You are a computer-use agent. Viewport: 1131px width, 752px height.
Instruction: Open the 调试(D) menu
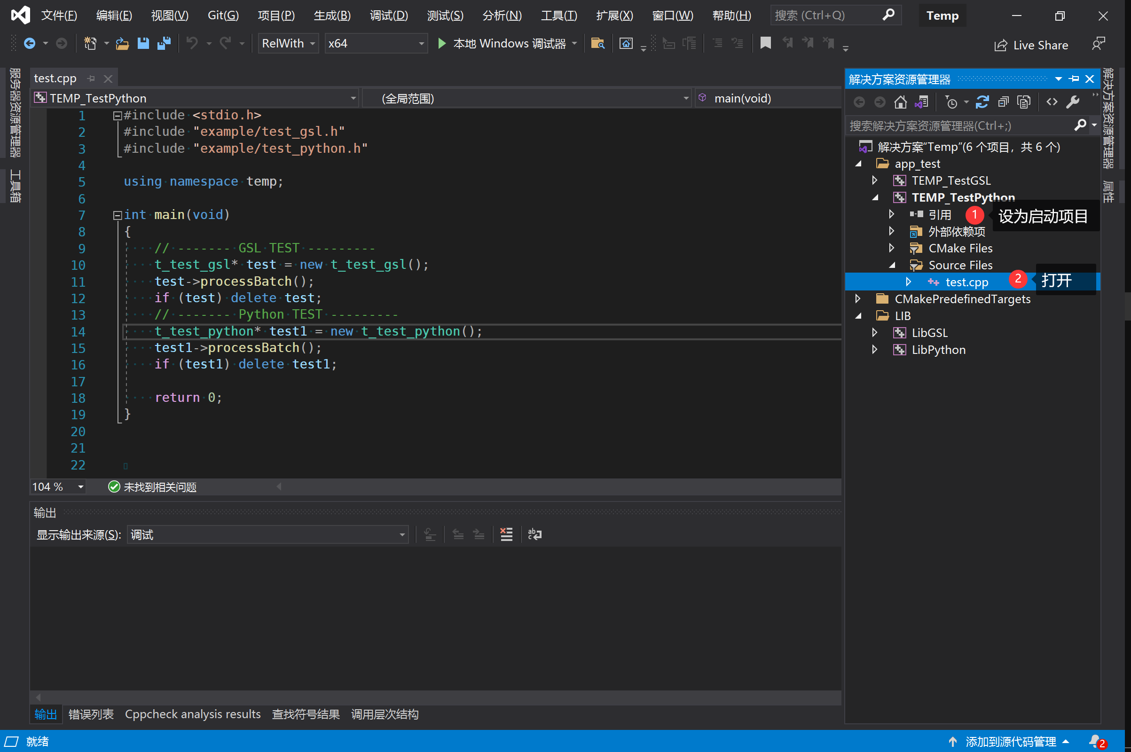pos(389,16)
